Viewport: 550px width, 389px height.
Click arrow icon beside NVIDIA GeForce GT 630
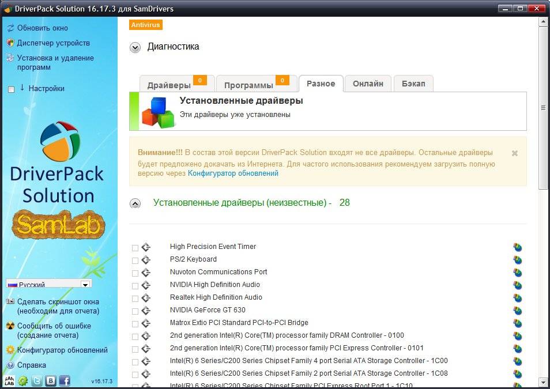pyautogui.click(x=146, y=311)
